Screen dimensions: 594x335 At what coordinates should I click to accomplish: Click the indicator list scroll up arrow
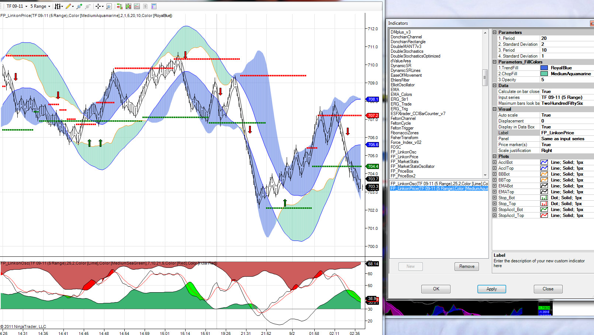pyautogui.click(x=485, y=33)
